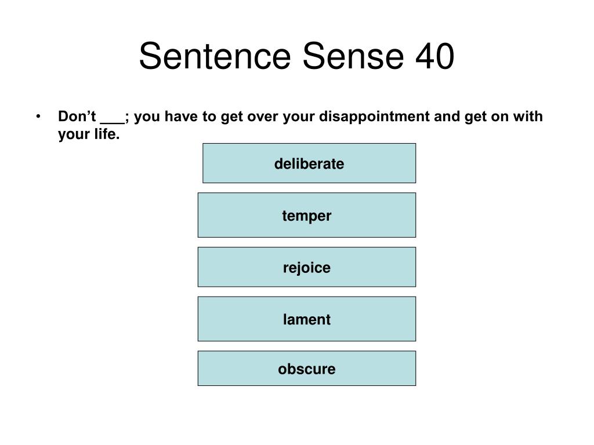Click the word 'Don't' in the prompt
Screen dimensions: 594x445
[77, 116]
